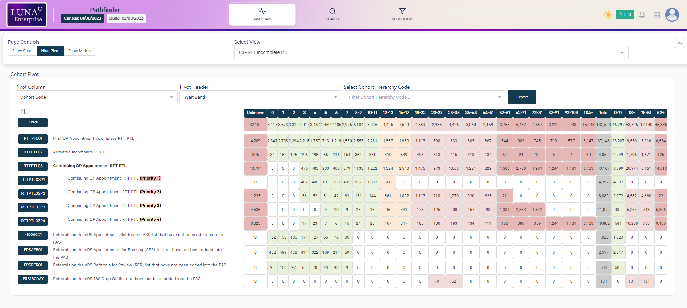Open the filters funnel icon

(x=402, y=12)
